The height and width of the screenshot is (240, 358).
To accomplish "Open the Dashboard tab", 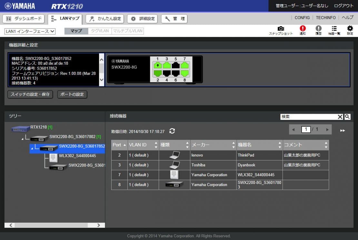I will tap(24, 19).
